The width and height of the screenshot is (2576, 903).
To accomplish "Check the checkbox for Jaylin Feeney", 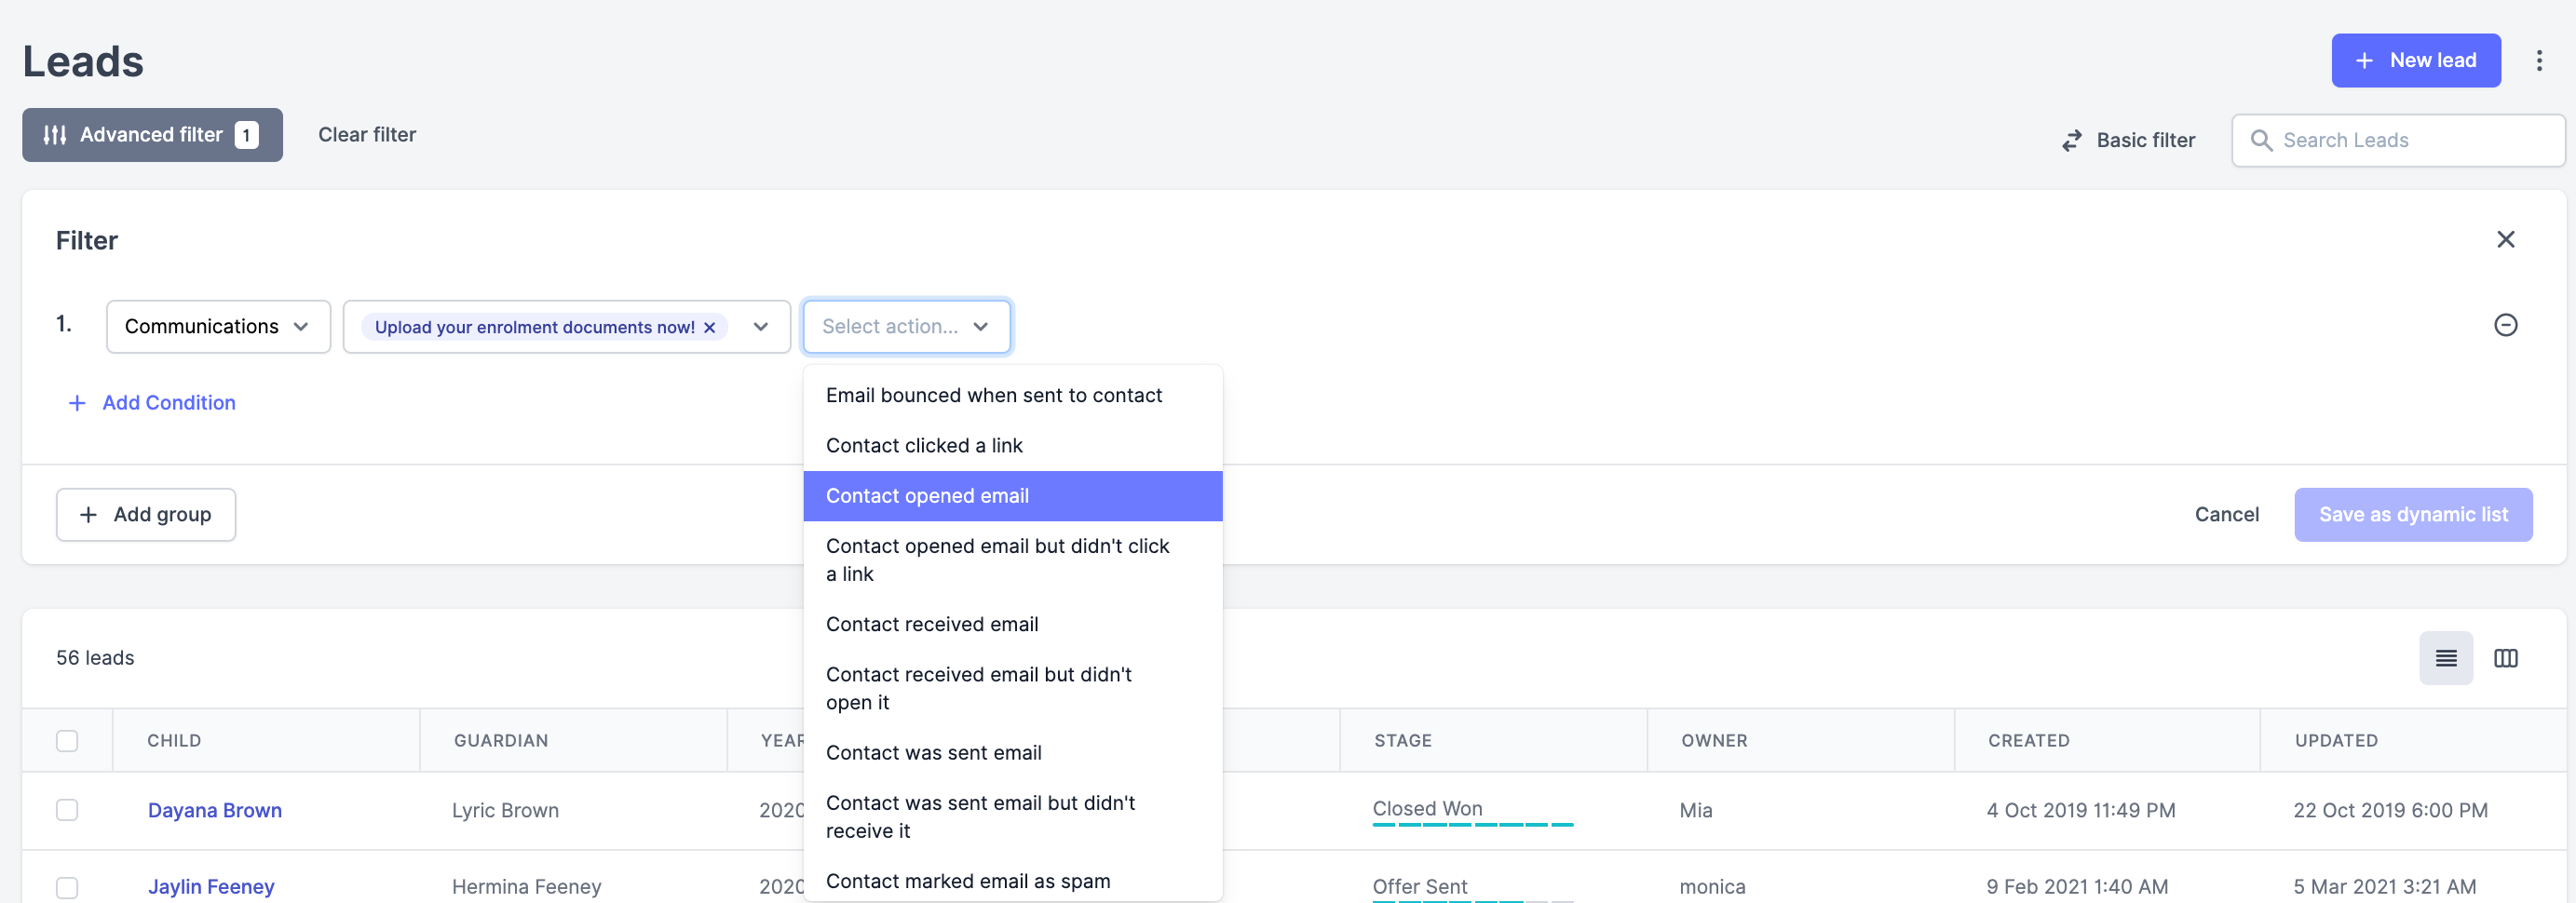I will tap(67, 886).
